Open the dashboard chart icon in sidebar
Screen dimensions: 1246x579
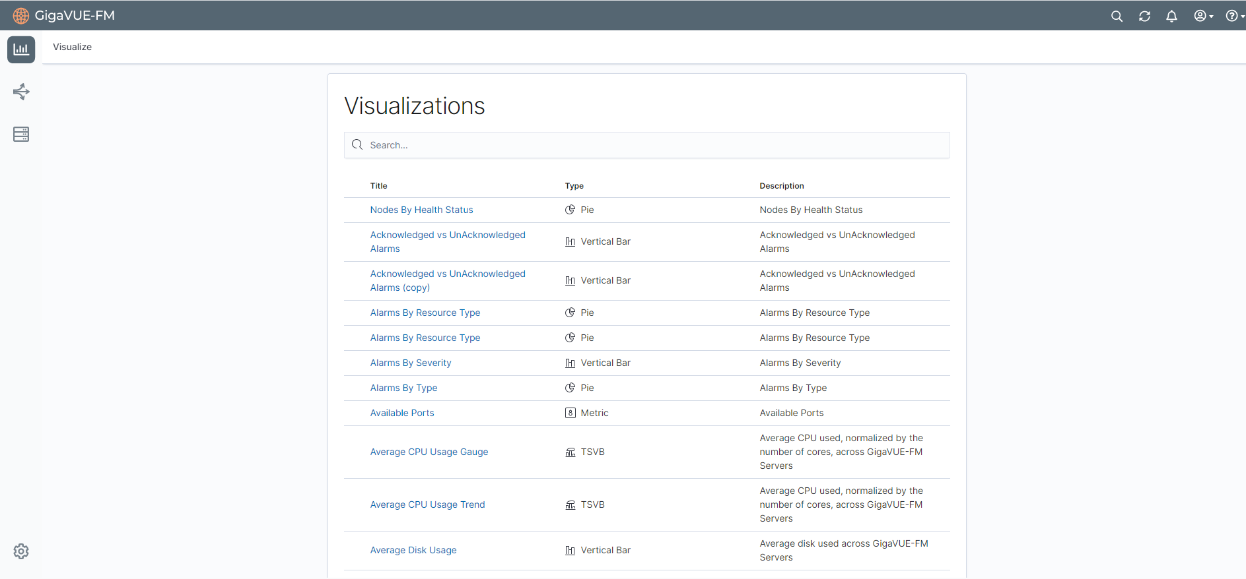[x=21, y=49]
